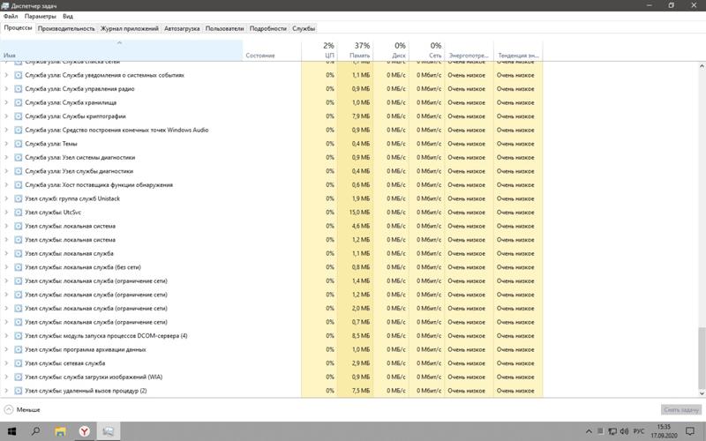Open the notification center icon
Viewport: 706px width, 441px height.
691,431
